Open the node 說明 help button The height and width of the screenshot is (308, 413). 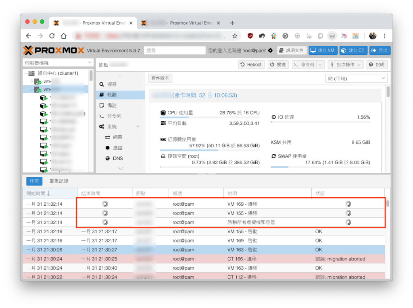[377, 65]
